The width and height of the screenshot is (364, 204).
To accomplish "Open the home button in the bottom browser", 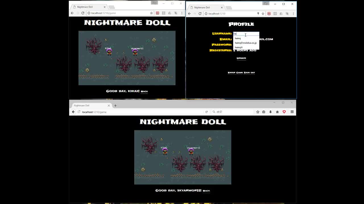I will [x=277, y=112].
